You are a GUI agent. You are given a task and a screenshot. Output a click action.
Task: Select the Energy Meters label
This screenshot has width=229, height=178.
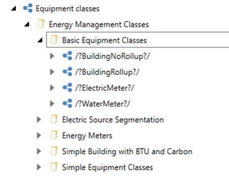[x=87, y=136]
